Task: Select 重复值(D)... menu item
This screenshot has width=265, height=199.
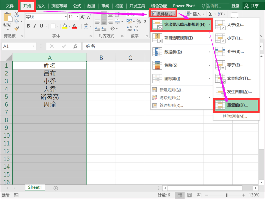Action: [236, 105]
